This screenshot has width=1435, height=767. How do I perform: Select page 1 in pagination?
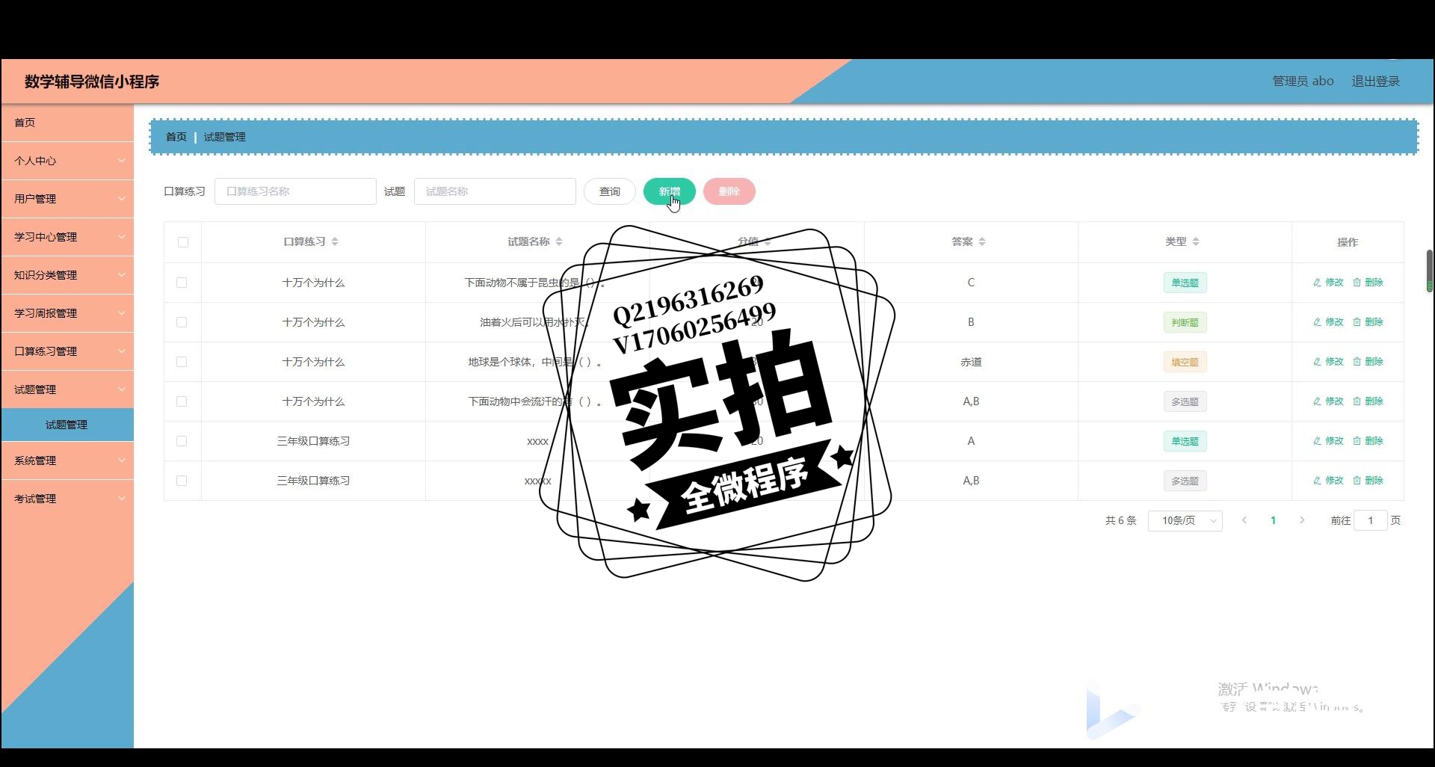(x=1273, y=520)
